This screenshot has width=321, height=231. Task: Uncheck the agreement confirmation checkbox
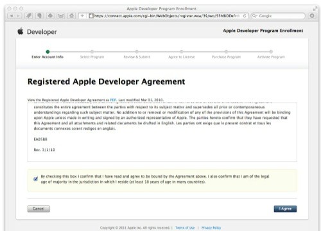35,179
